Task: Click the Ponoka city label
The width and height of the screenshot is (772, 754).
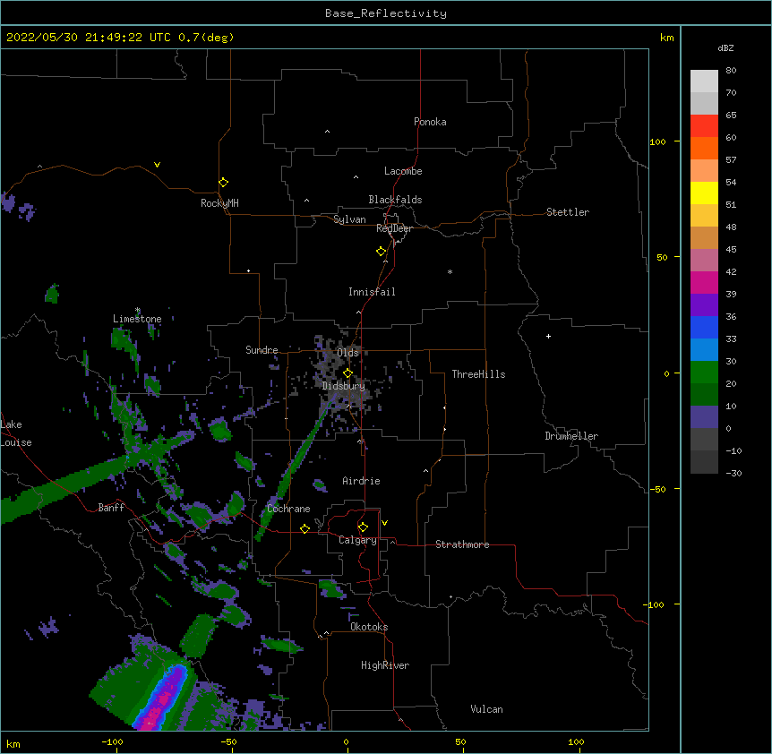Action: tap(430, 122)
